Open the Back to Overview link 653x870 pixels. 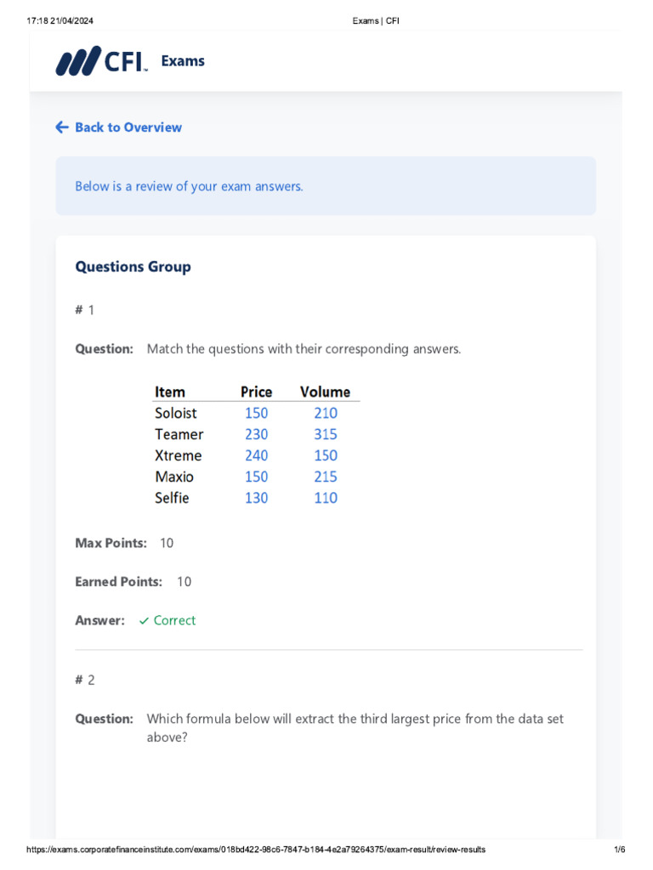[x=128, y=127]
